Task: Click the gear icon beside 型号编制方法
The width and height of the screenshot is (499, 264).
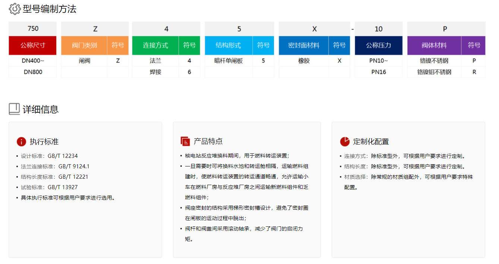Action: tap(14, 8)
